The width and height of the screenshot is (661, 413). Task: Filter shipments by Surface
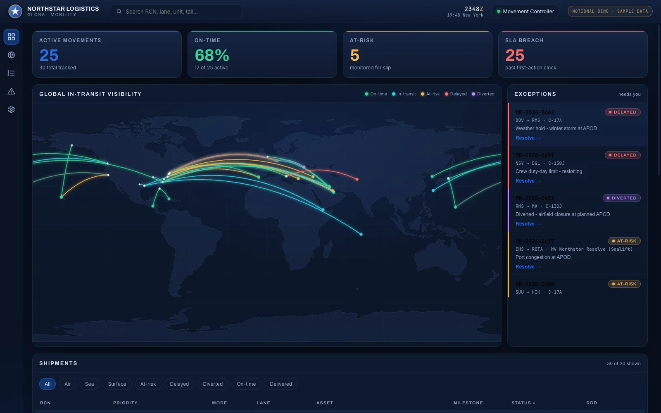(x=117, y=384)
